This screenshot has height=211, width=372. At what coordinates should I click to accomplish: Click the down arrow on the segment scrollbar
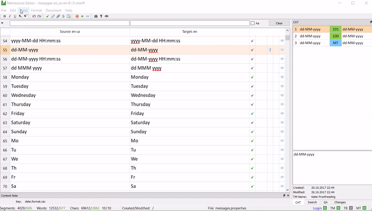tap(287, 190)
